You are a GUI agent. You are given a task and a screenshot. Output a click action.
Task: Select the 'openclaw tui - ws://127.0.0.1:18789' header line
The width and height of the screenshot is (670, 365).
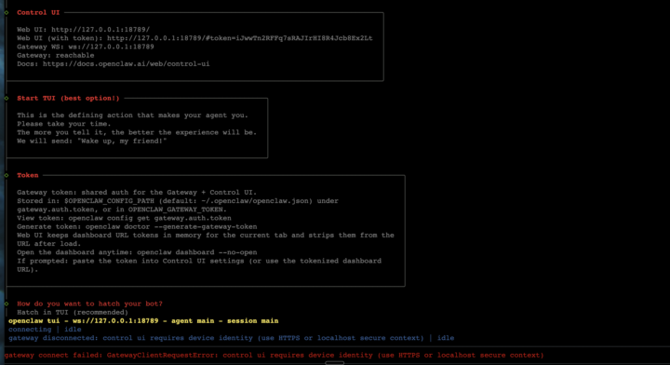pyautogui.click(x=143, y=320)
